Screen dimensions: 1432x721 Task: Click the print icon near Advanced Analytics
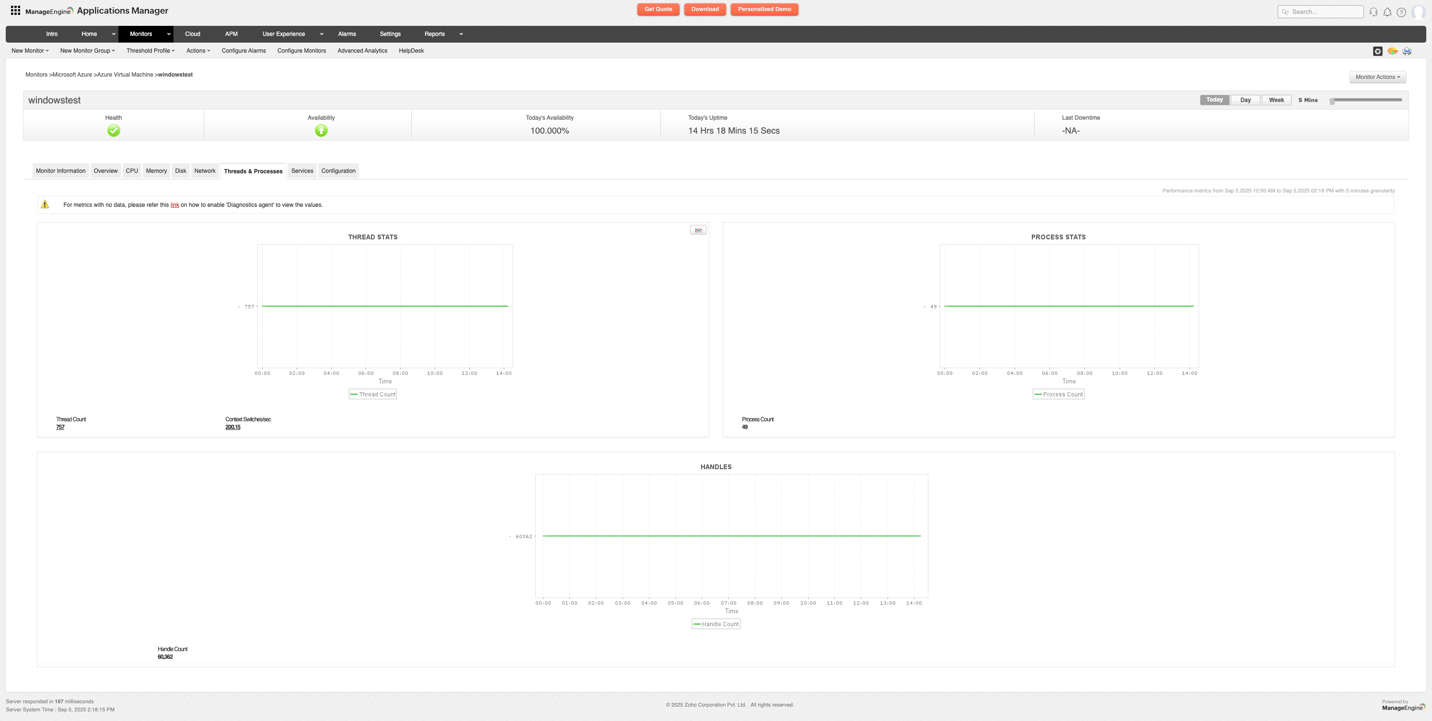point(1407,51)
